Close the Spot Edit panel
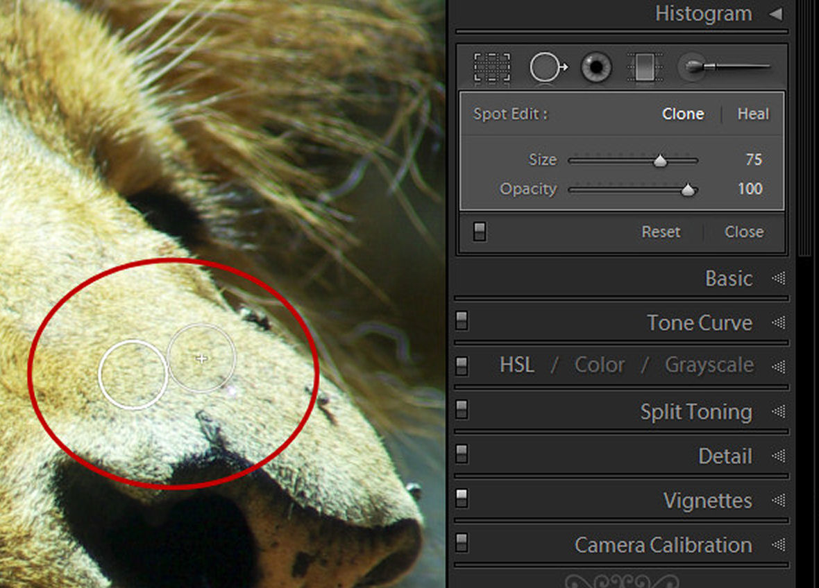The height and width of the screenshot is (588, 819). click(x=744, y=232)
